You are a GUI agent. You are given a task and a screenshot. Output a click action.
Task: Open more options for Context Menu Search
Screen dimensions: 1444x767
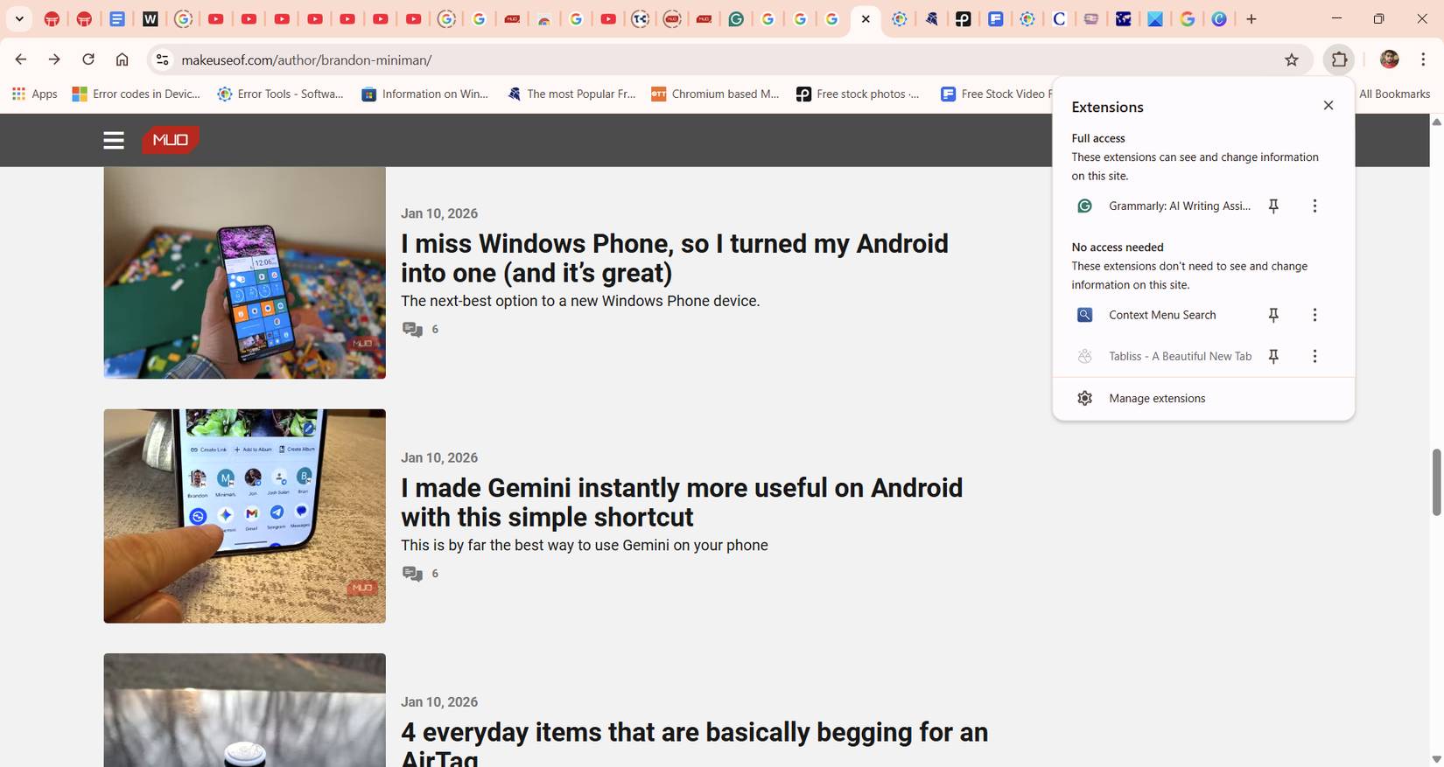coord(1314,315)
